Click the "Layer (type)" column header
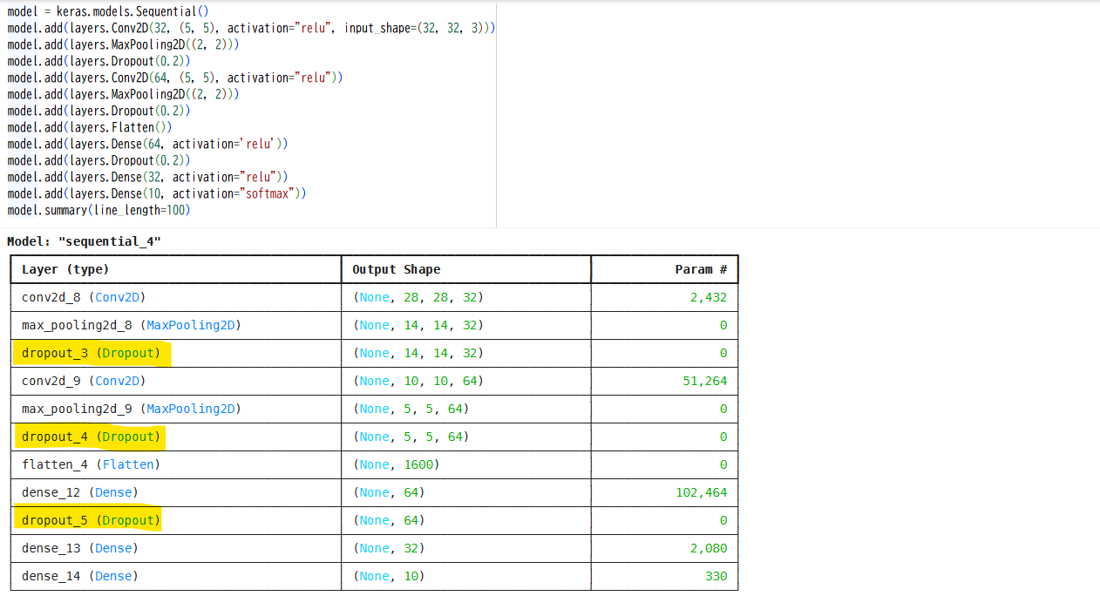 (x=66, y=269)
